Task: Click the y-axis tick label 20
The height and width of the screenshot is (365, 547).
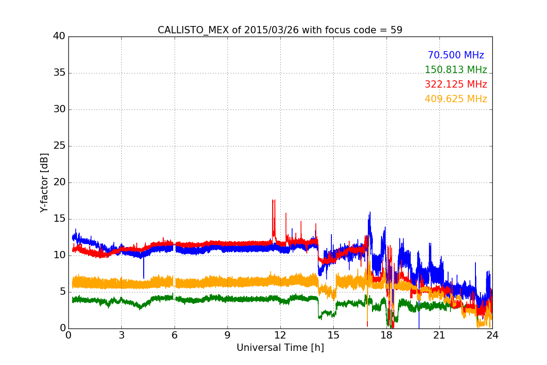Action: [59, 182]
